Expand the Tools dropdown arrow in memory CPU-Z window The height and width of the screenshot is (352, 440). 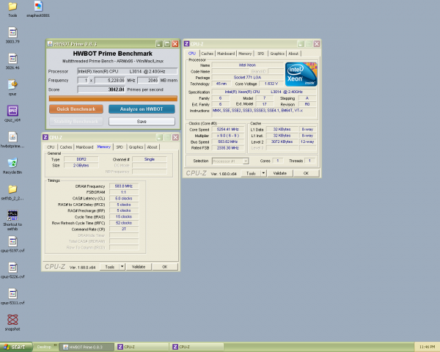point(122,267)
